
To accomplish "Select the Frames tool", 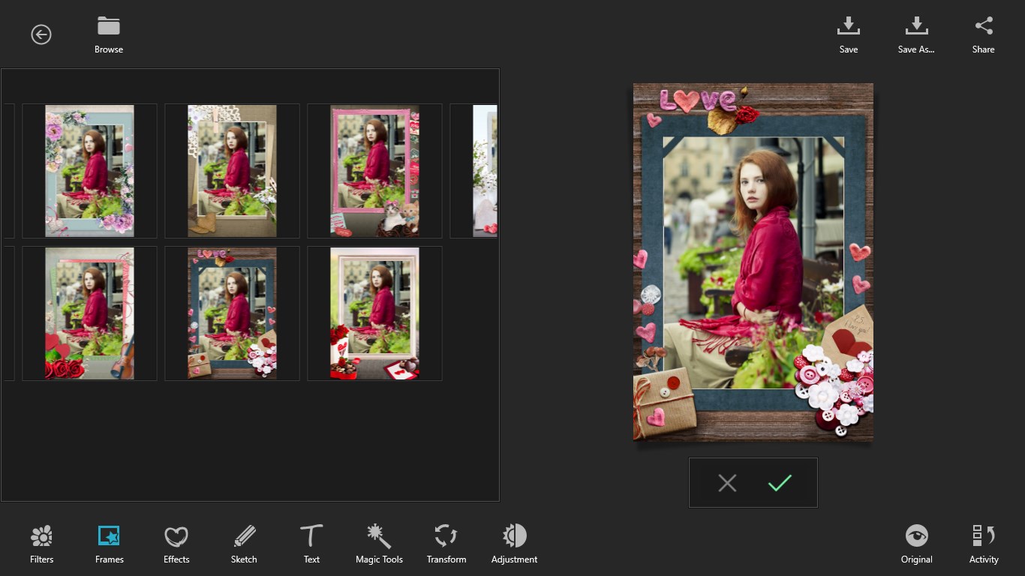I will [x=109, y=543].
